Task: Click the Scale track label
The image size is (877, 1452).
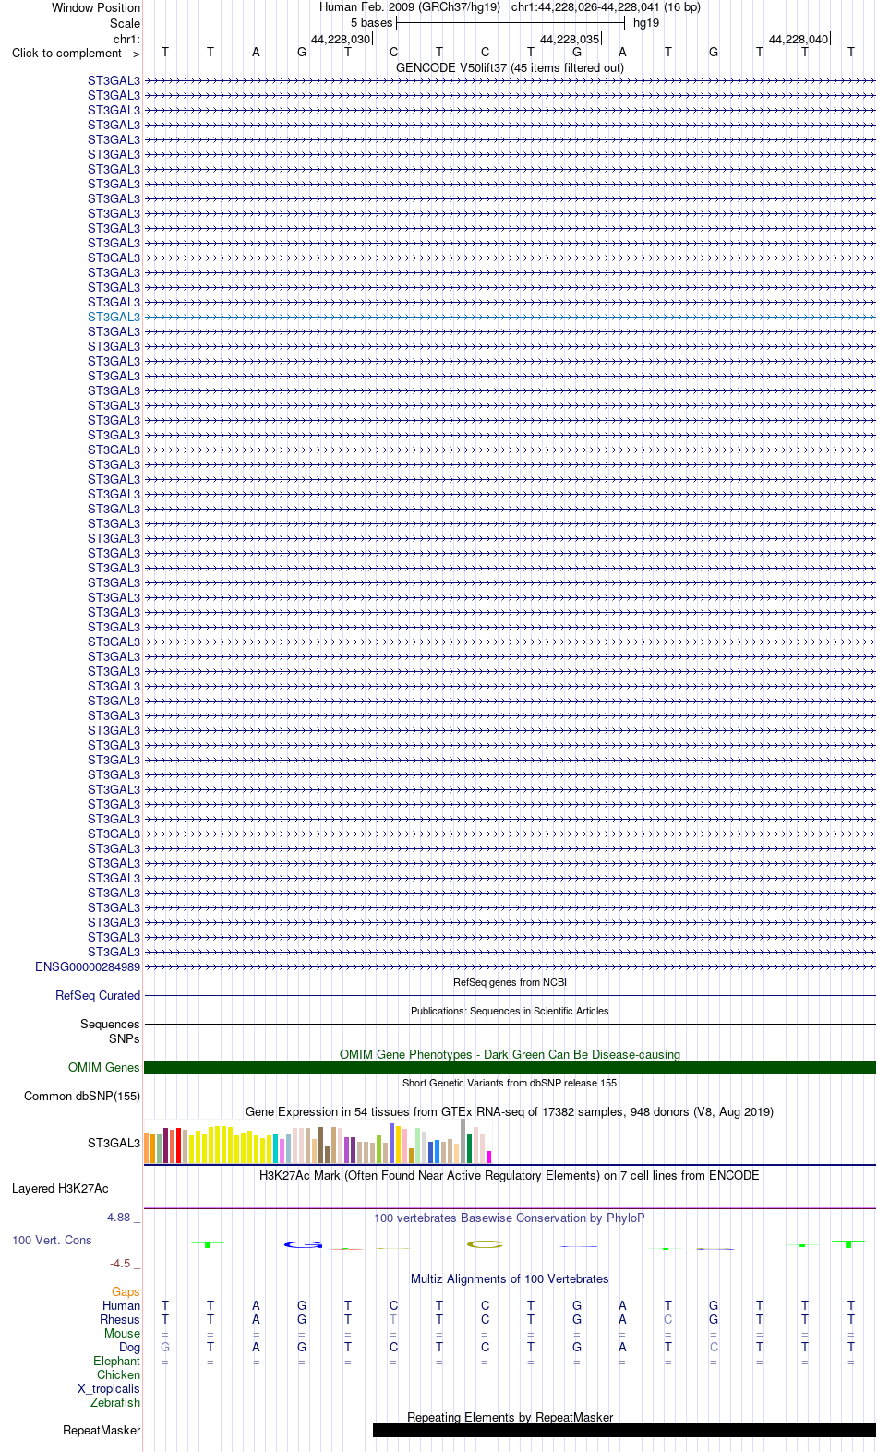Action: coord(125,23)
